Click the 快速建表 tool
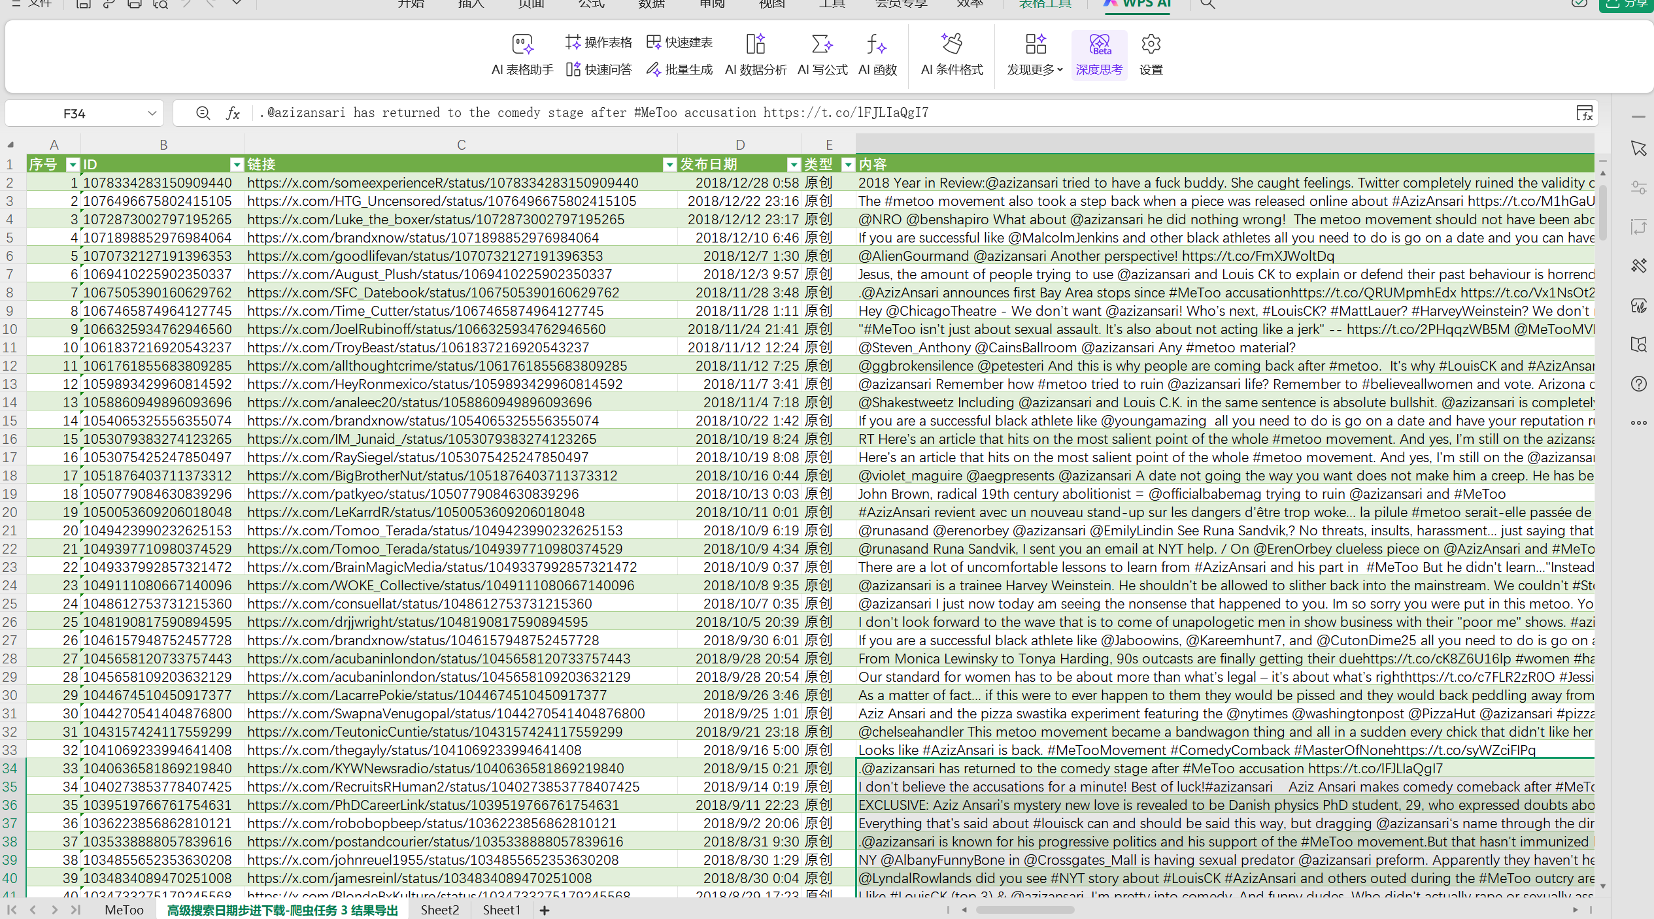Screen dimensions: 1654x919 point(679,42)
